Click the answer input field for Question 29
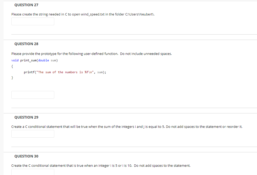The height and width of the screenshot is (175, 257). click(x=33, y=134)
